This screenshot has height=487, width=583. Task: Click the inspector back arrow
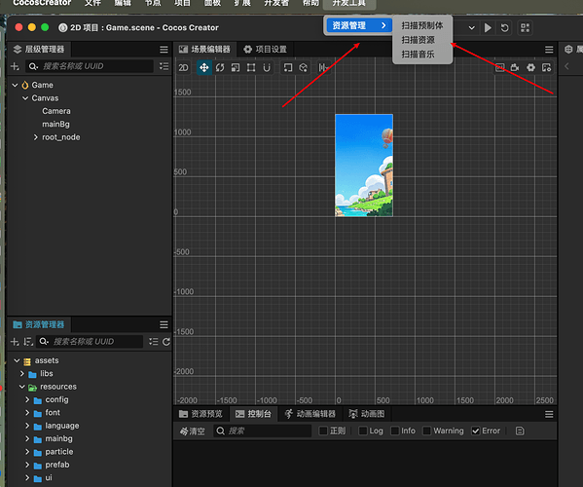coord(567,66)
